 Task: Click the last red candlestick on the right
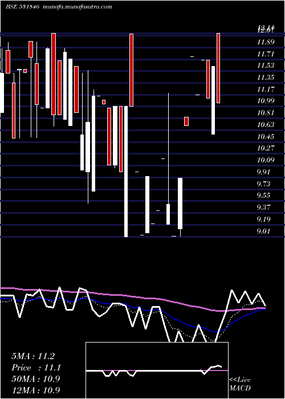click(x=218, y=68)
